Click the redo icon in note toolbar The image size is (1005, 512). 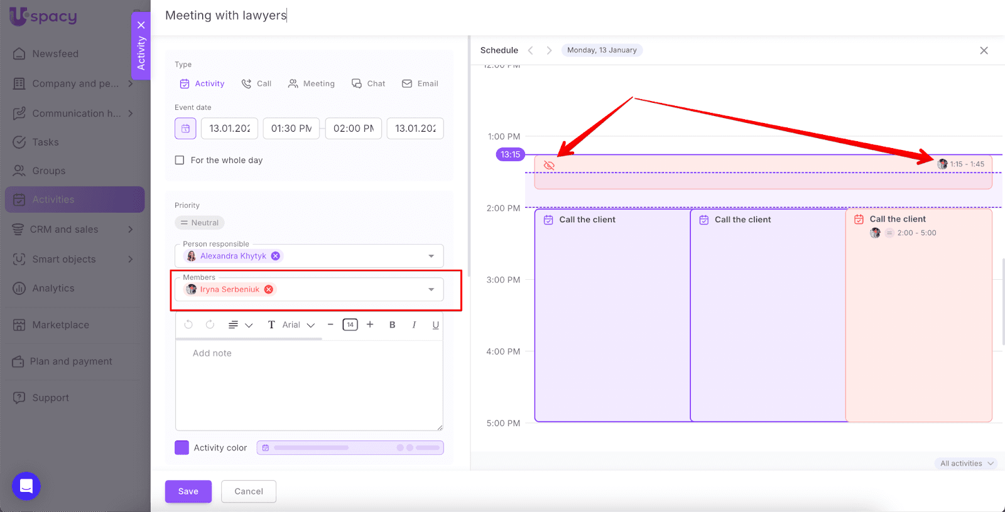click(x=210, y=324)
